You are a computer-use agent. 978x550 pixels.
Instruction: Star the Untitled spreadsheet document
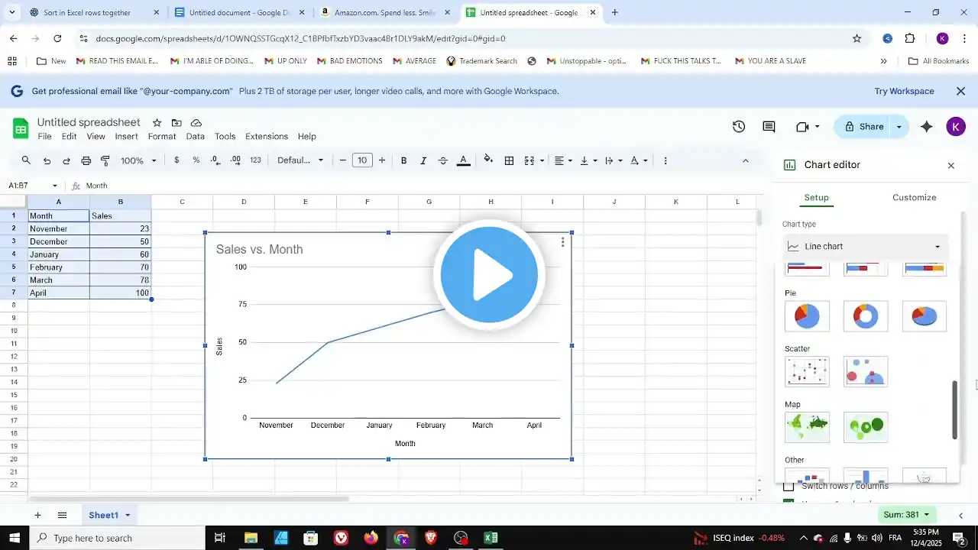pyautogui.click(x=157, y=123)
